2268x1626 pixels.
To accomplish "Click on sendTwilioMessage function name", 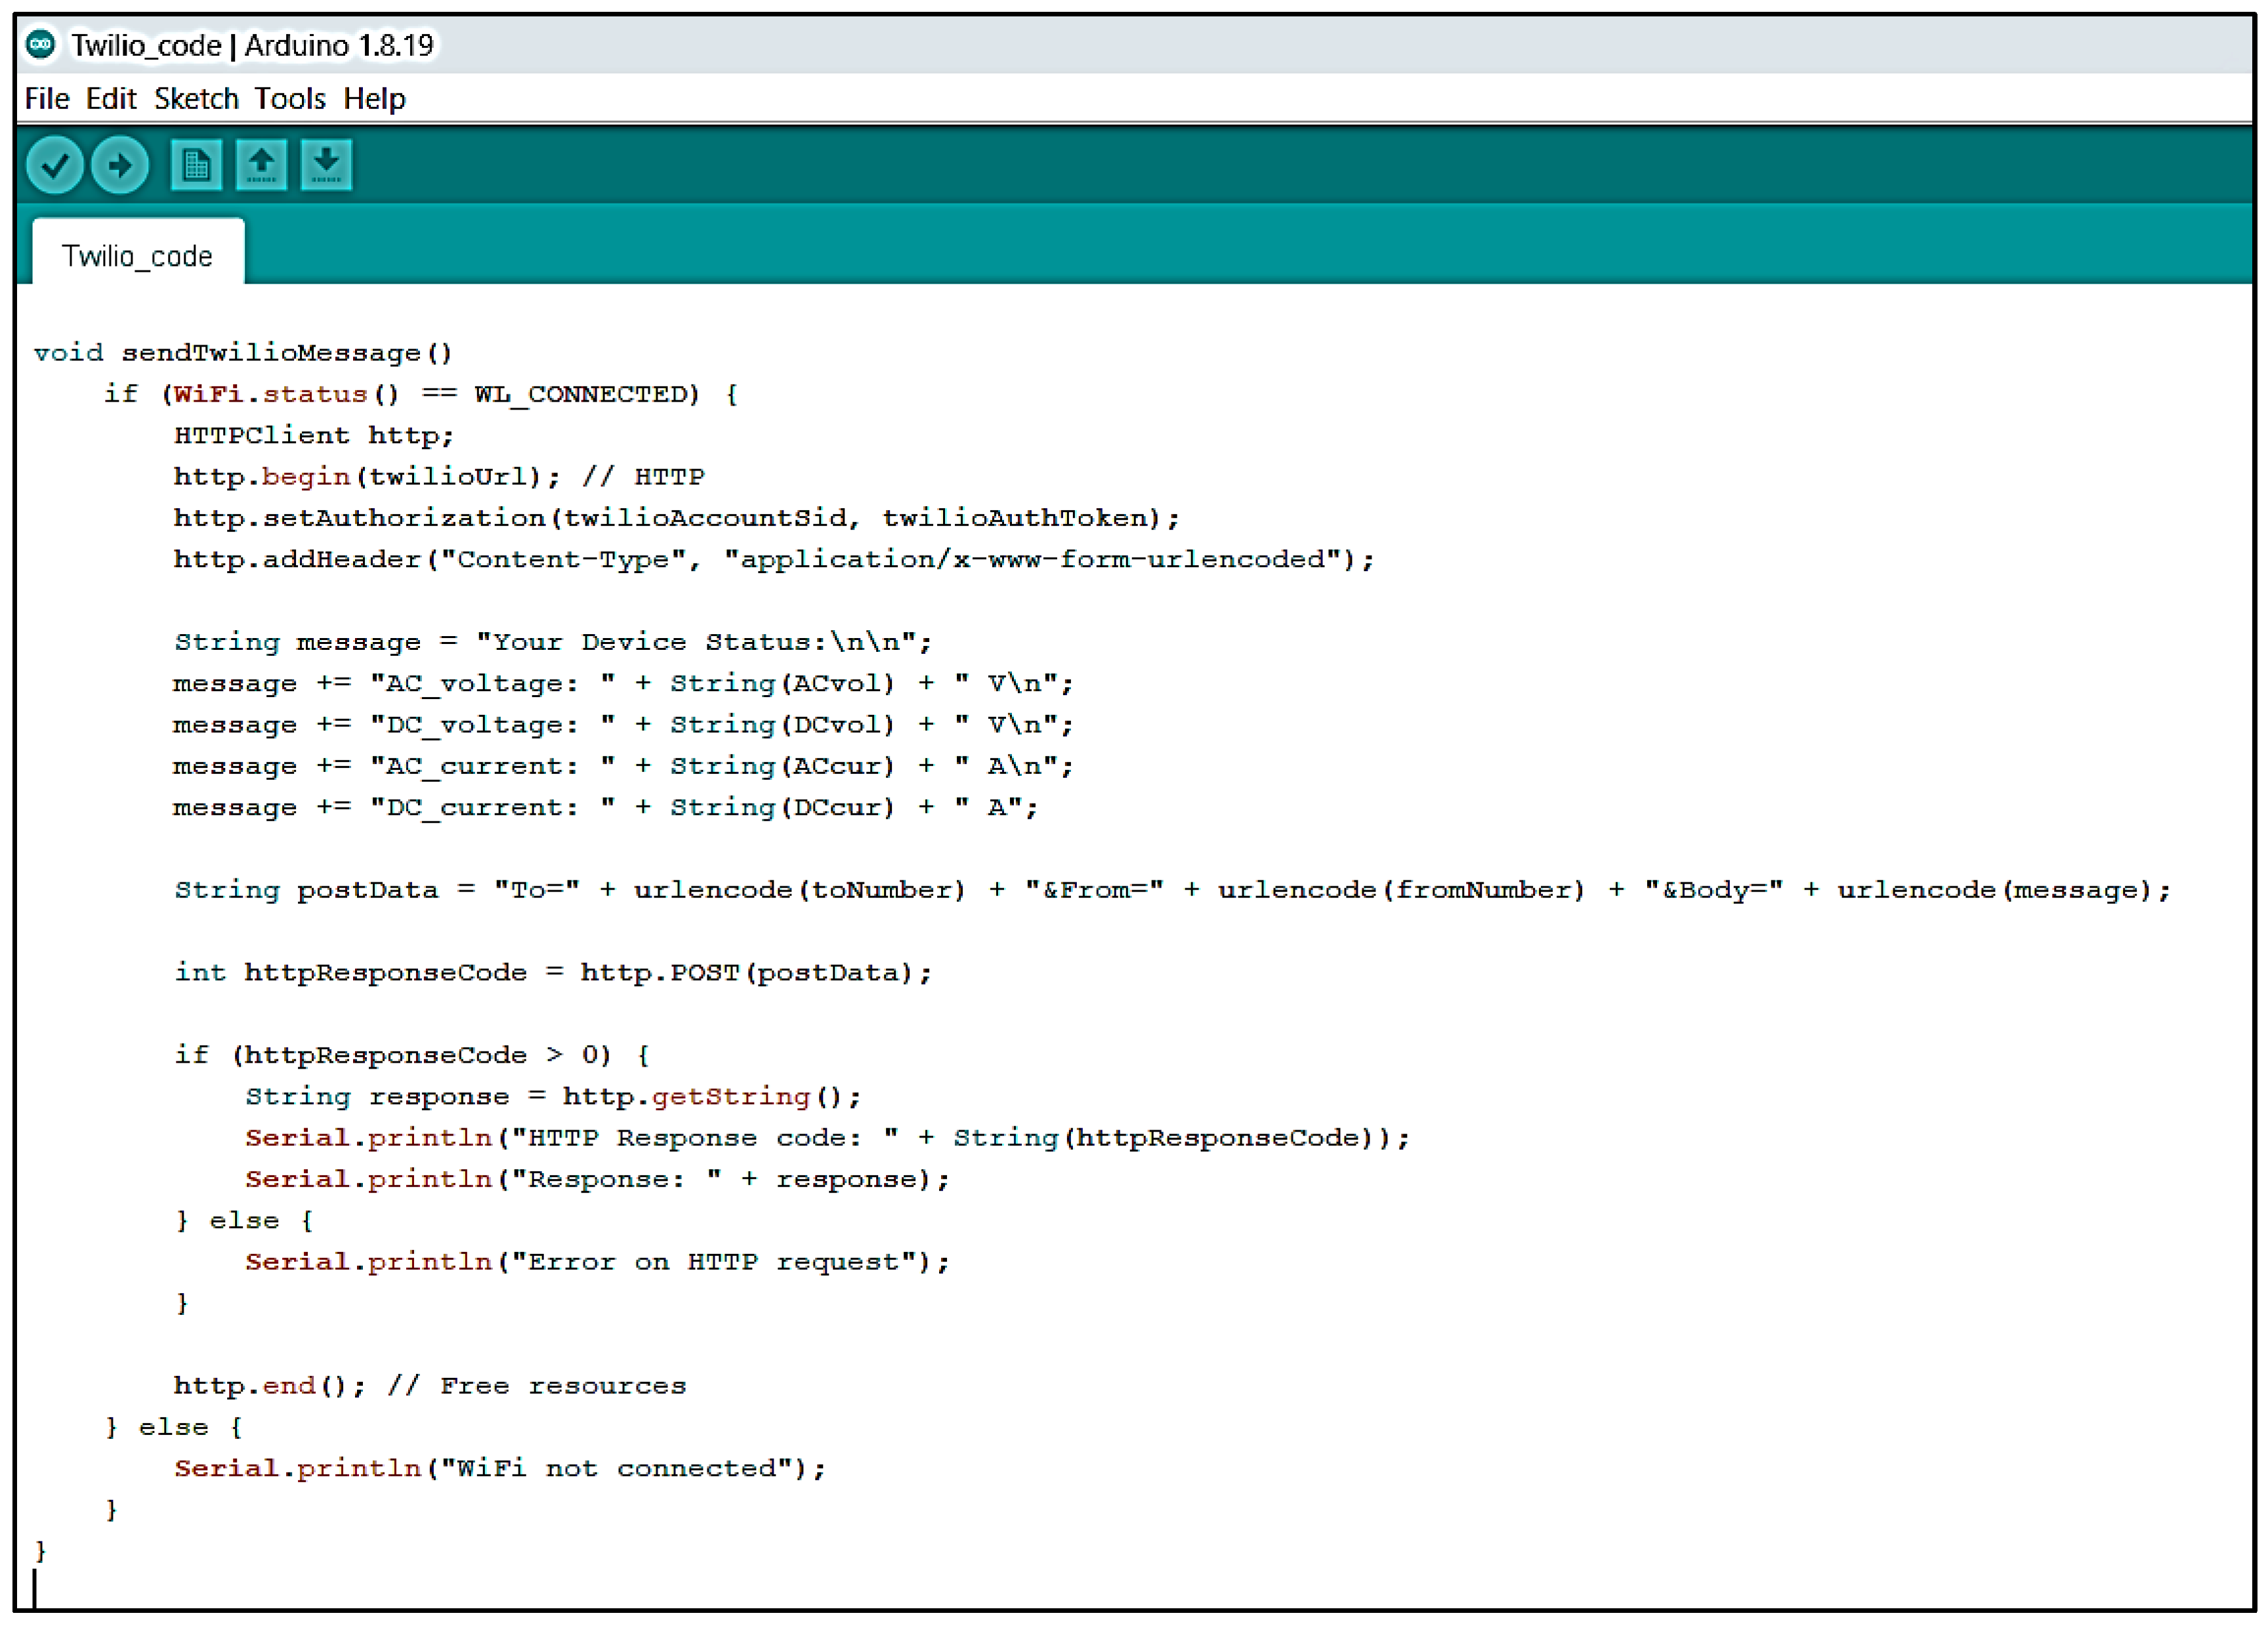I will pyautogui.click(x=270, y=353).
